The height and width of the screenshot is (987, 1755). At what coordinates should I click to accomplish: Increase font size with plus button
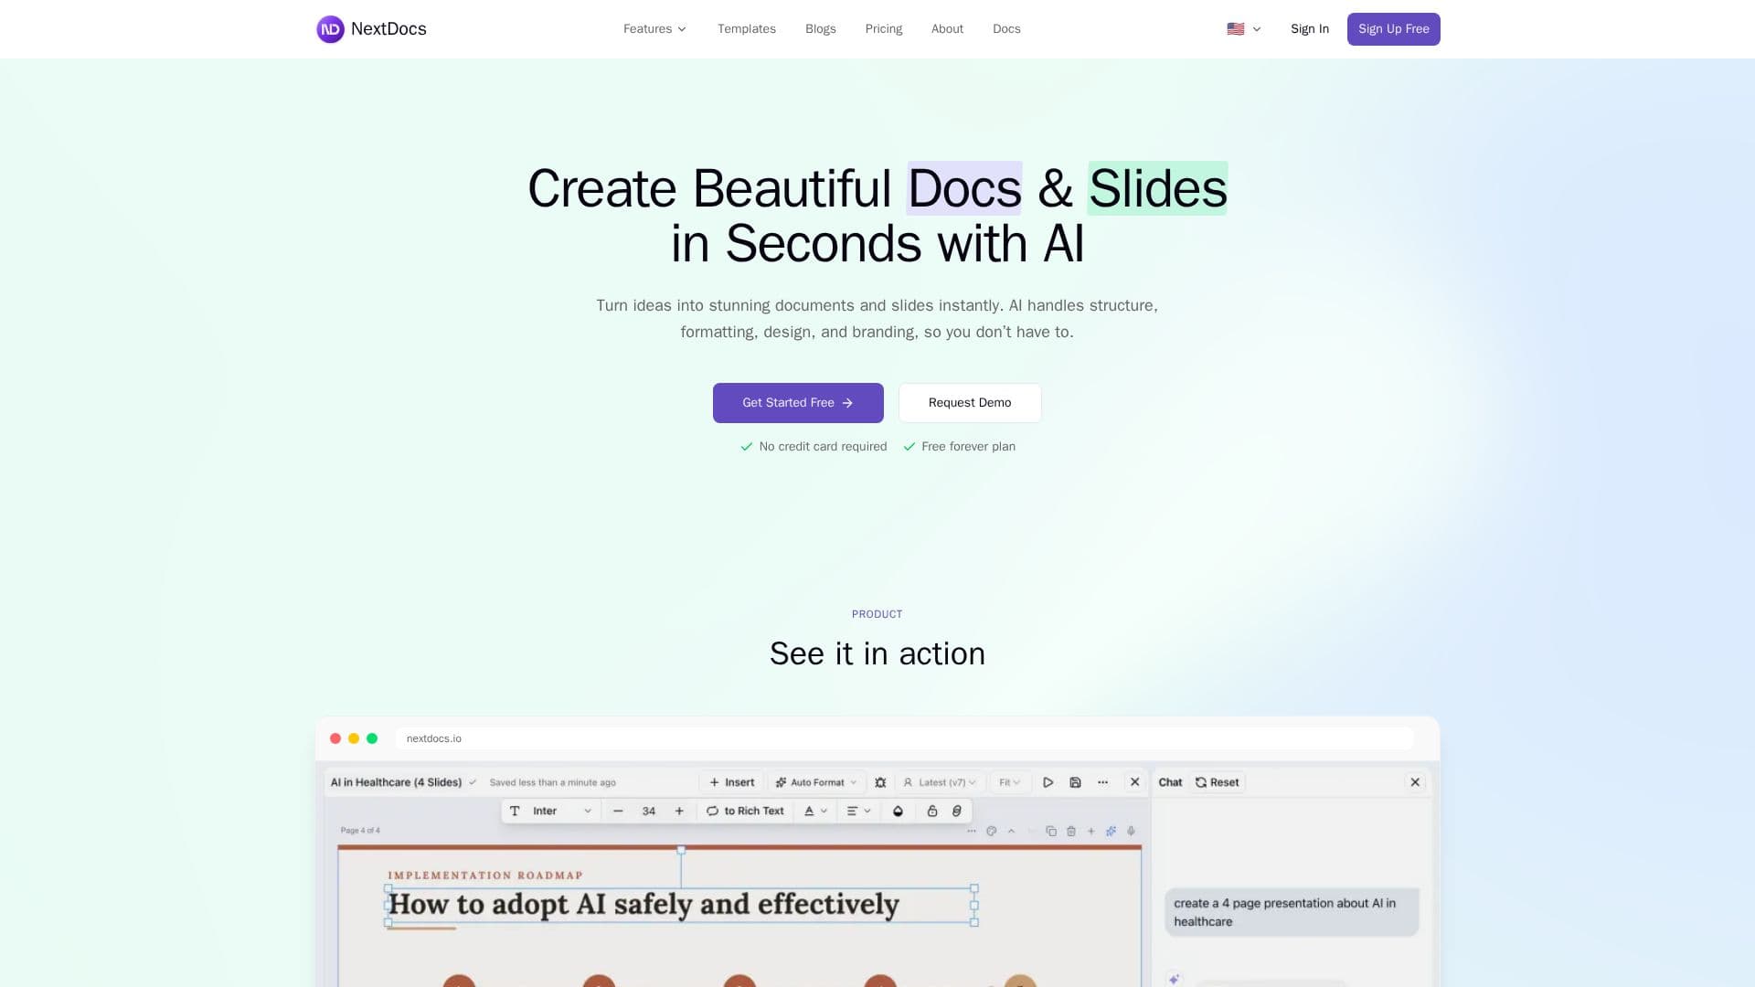coord(679,812)
